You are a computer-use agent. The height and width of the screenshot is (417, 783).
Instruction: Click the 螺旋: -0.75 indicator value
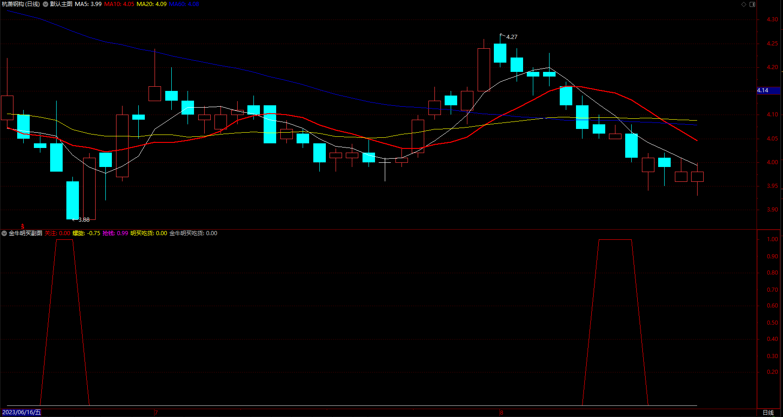click(86, 233)
